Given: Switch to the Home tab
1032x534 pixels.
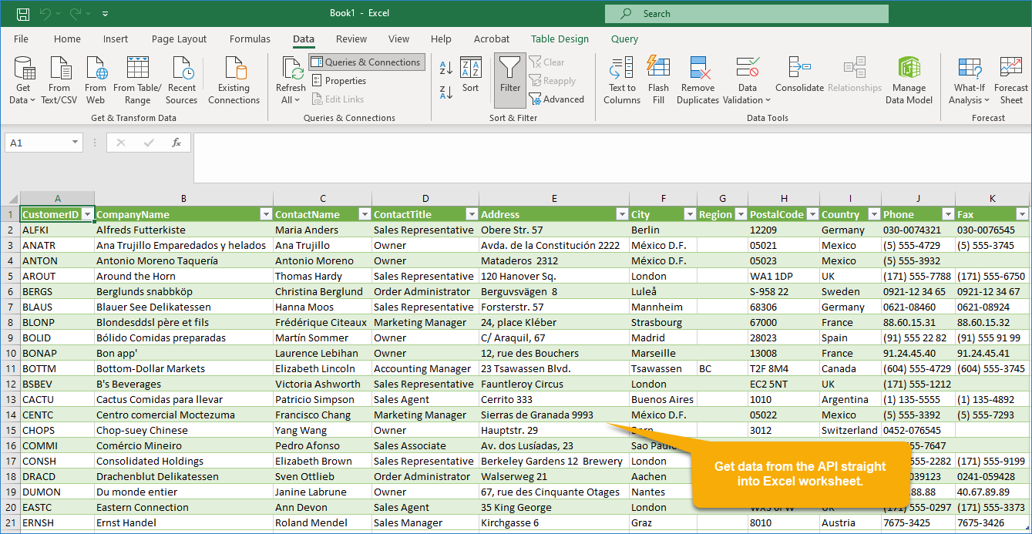Looking at the screenshot, I should 67,39.
